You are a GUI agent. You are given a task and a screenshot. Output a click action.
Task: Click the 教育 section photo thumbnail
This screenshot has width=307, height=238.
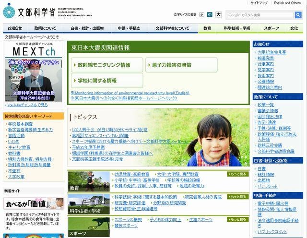pyautogui.click(x=89, y=181)
